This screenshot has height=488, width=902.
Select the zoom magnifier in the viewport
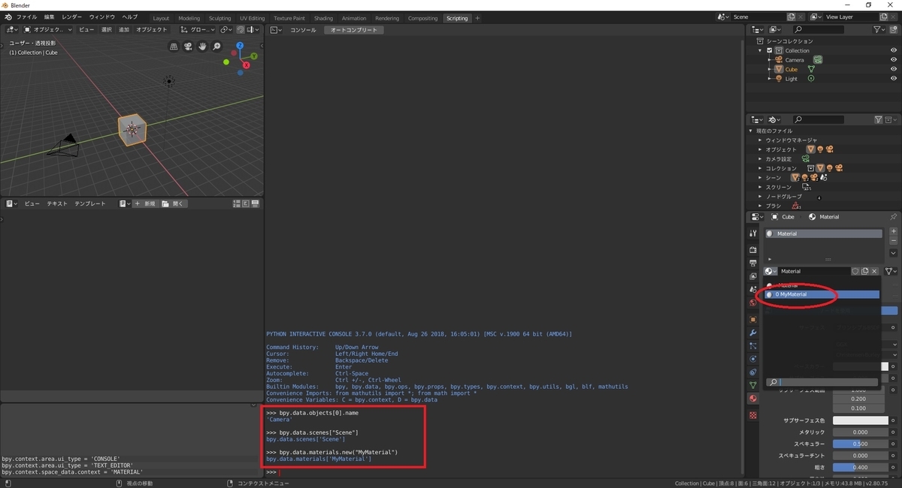click(x=217, y=47)
